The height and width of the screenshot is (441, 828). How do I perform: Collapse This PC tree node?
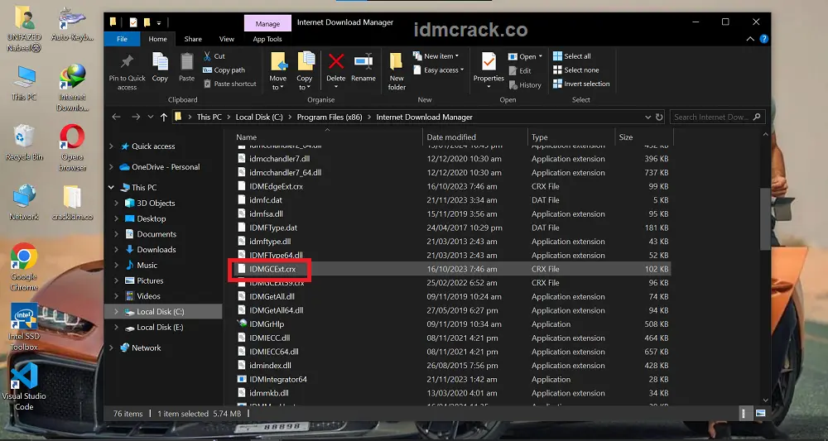[x=112, y=187]
